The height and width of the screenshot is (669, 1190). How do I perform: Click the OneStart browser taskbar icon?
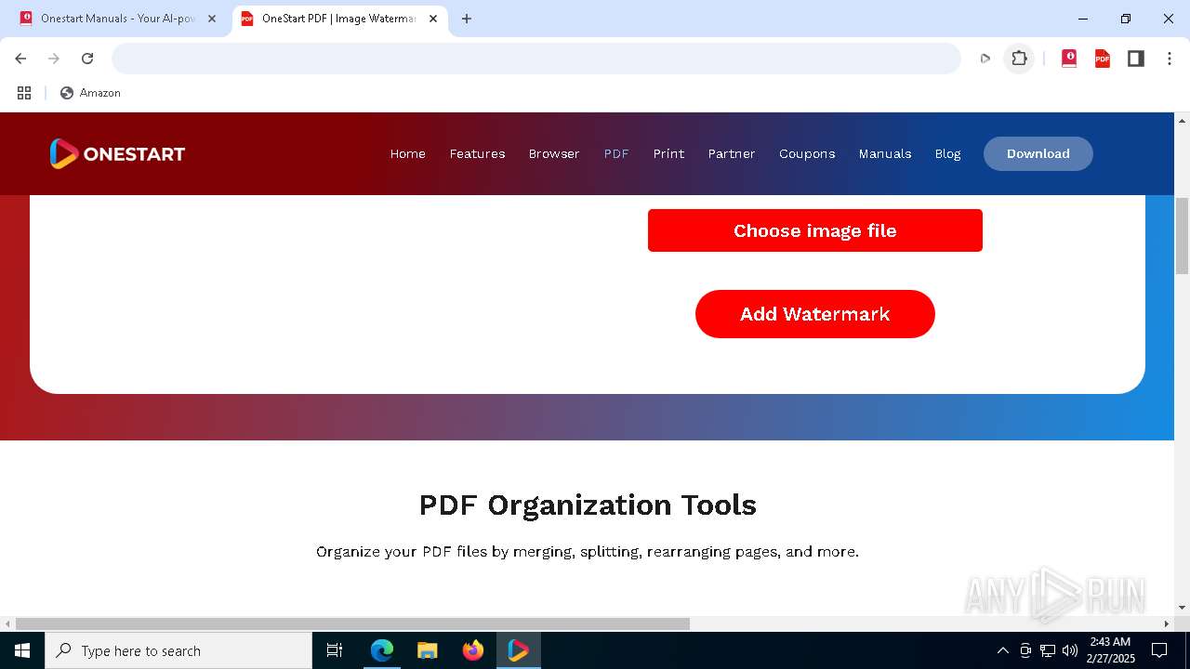pos(519,650)
